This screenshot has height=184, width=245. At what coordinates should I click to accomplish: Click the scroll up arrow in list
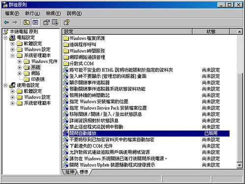click(240, 31)
